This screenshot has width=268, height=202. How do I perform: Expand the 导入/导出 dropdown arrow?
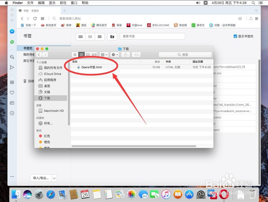[54, 178]
